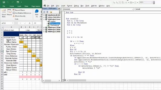Select the light C1 cell in Norman Woodcock row

point(25,44)
